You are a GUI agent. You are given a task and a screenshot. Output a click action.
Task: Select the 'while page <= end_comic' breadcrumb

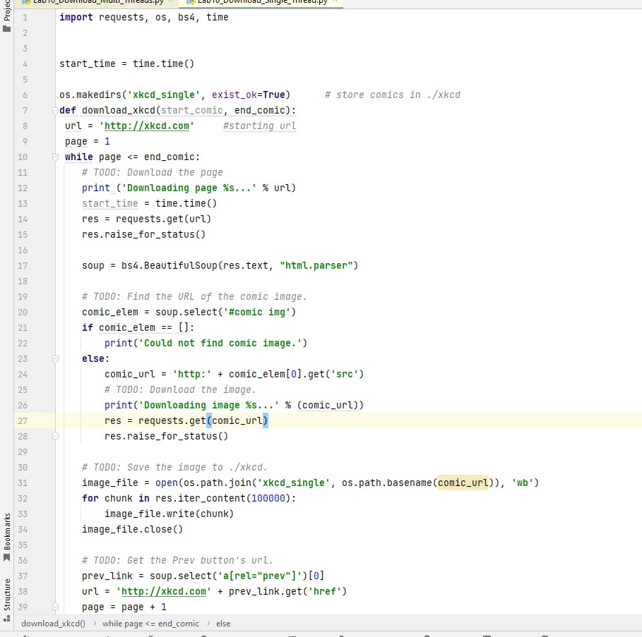click(x=150, y=624)
